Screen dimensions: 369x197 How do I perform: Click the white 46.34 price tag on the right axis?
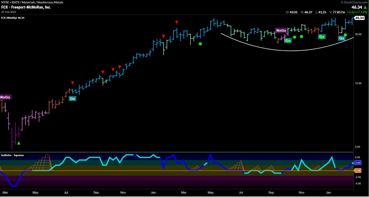coord(359,18)
